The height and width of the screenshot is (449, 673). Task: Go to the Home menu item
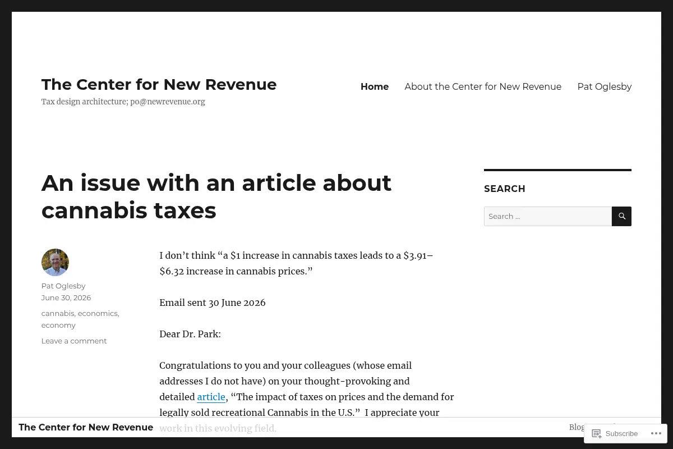click(375, 86)
